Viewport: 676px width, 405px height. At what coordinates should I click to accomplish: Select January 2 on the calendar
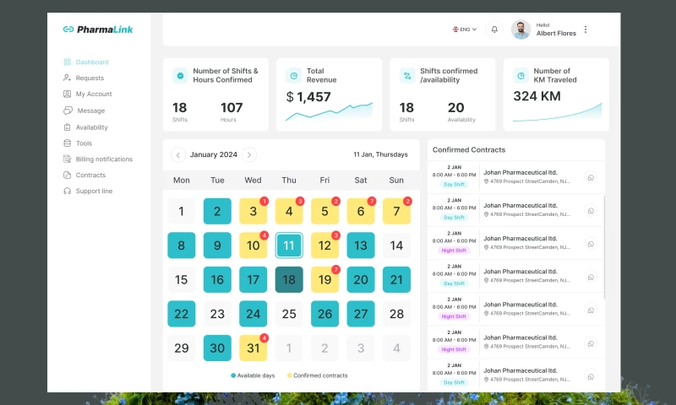(217, 211)
